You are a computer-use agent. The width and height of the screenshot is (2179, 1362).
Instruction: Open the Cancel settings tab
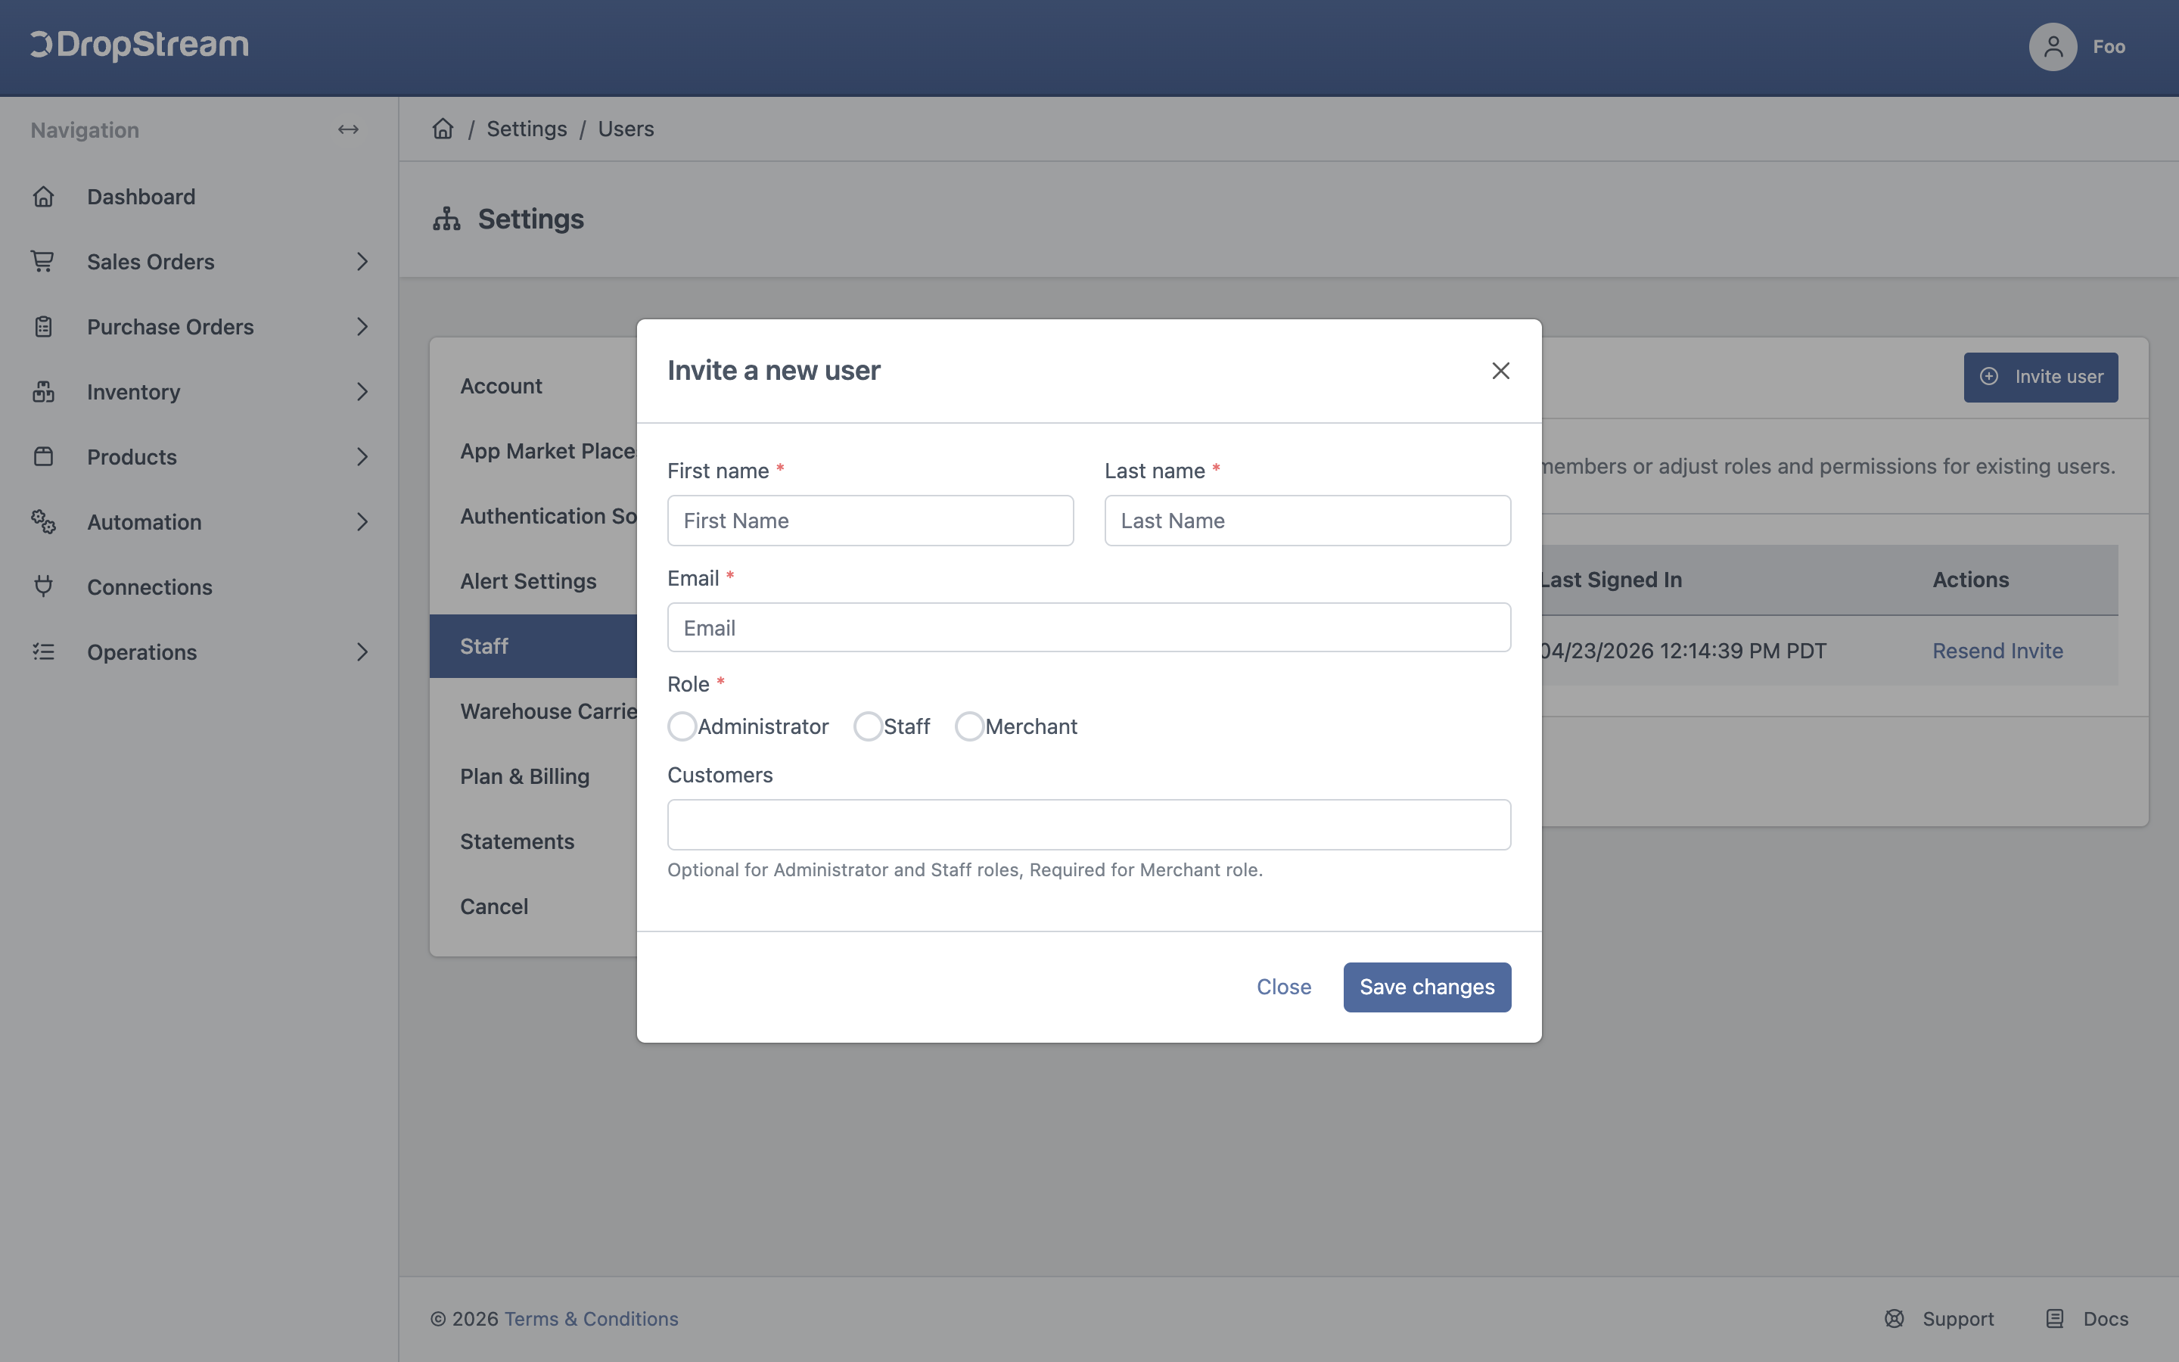click(x=533, y=906)
